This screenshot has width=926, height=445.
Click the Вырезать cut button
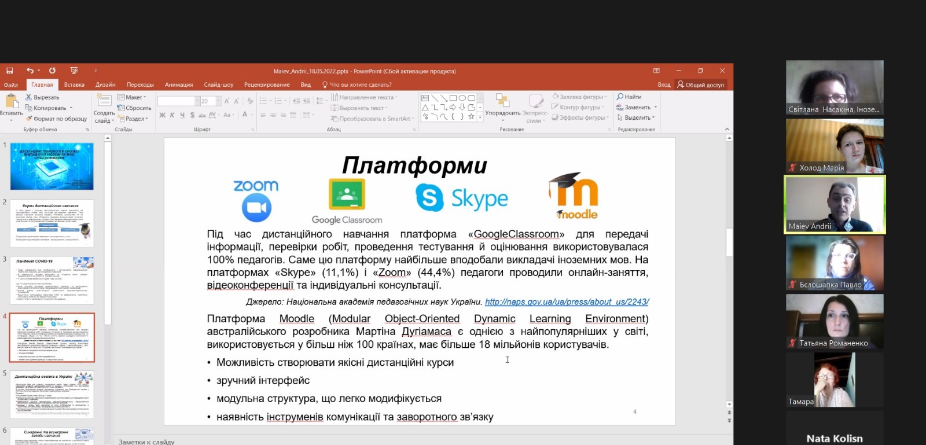click(x=42, y=97)
